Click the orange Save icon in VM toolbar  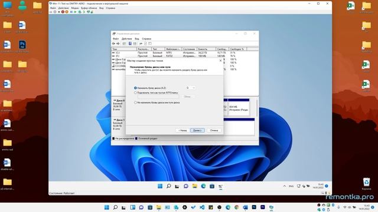click(x=67, y=12)
